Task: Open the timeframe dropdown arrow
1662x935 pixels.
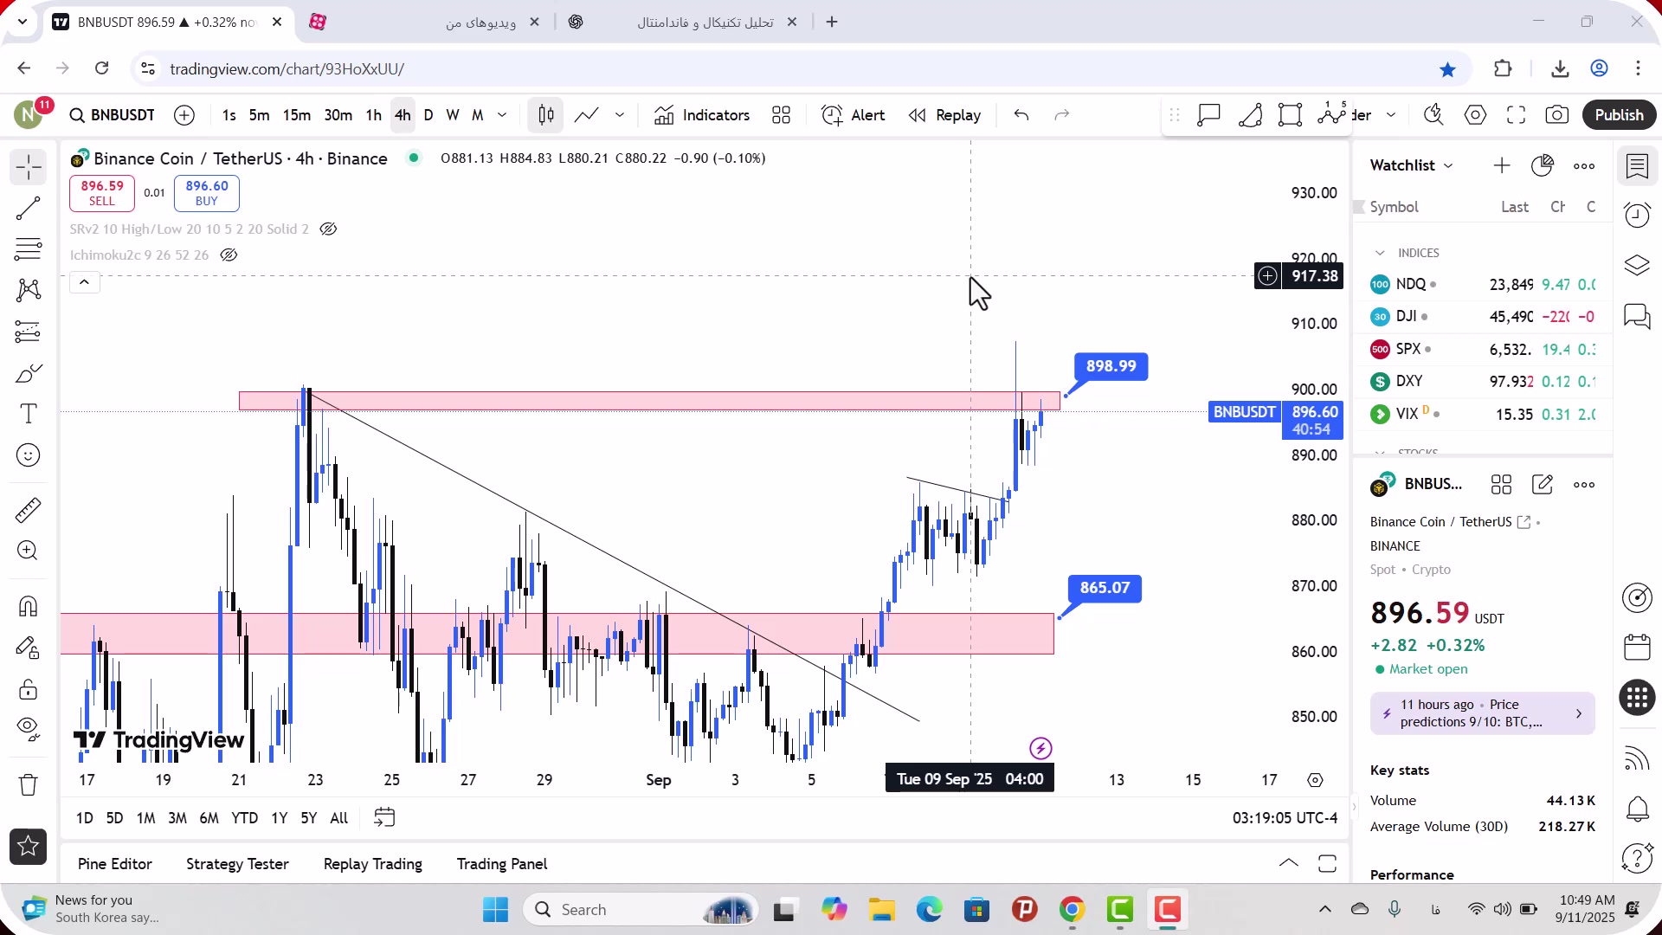Action: pos(502,115)
